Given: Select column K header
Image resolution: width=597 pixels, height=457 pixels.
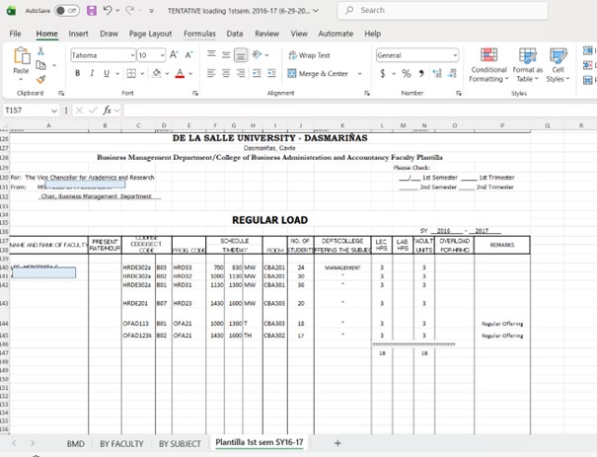Looking at the screenshot, I should click(342, 125).
